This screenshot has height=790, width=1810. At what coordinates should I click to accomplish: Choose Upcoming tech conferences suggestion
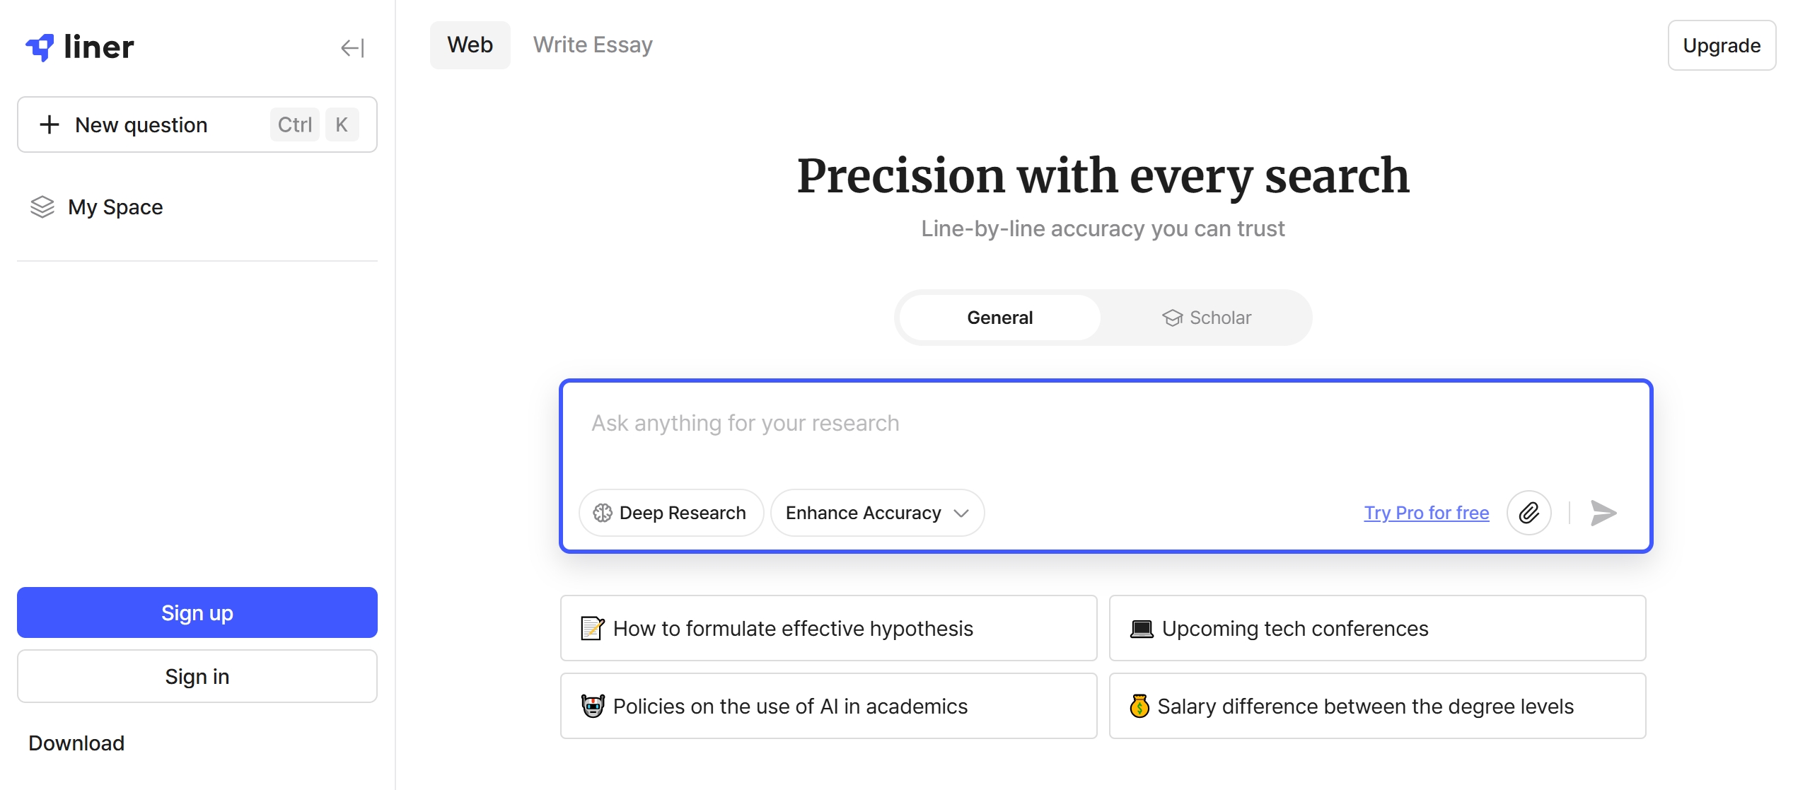click(1377, 628)
